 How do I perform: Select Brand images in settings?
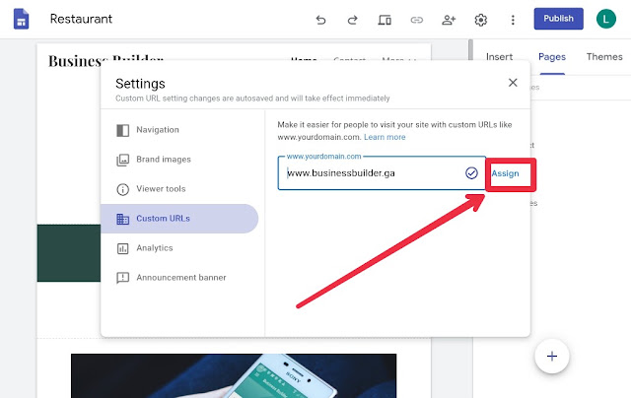point(179,160)
